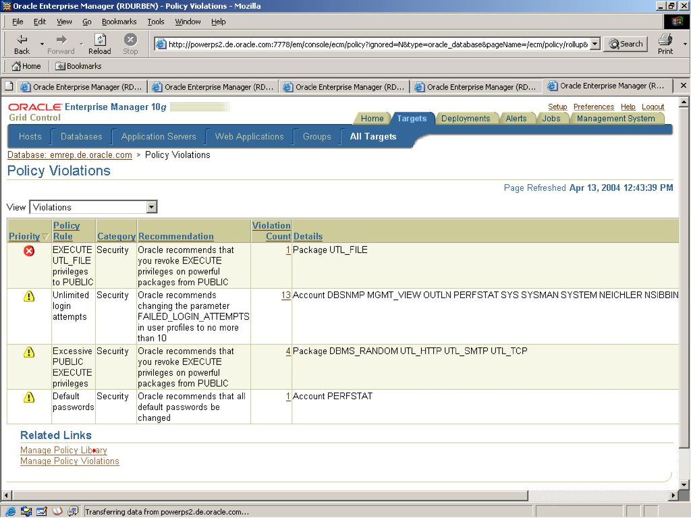Open the Bookmarks menu

point(119,22)
